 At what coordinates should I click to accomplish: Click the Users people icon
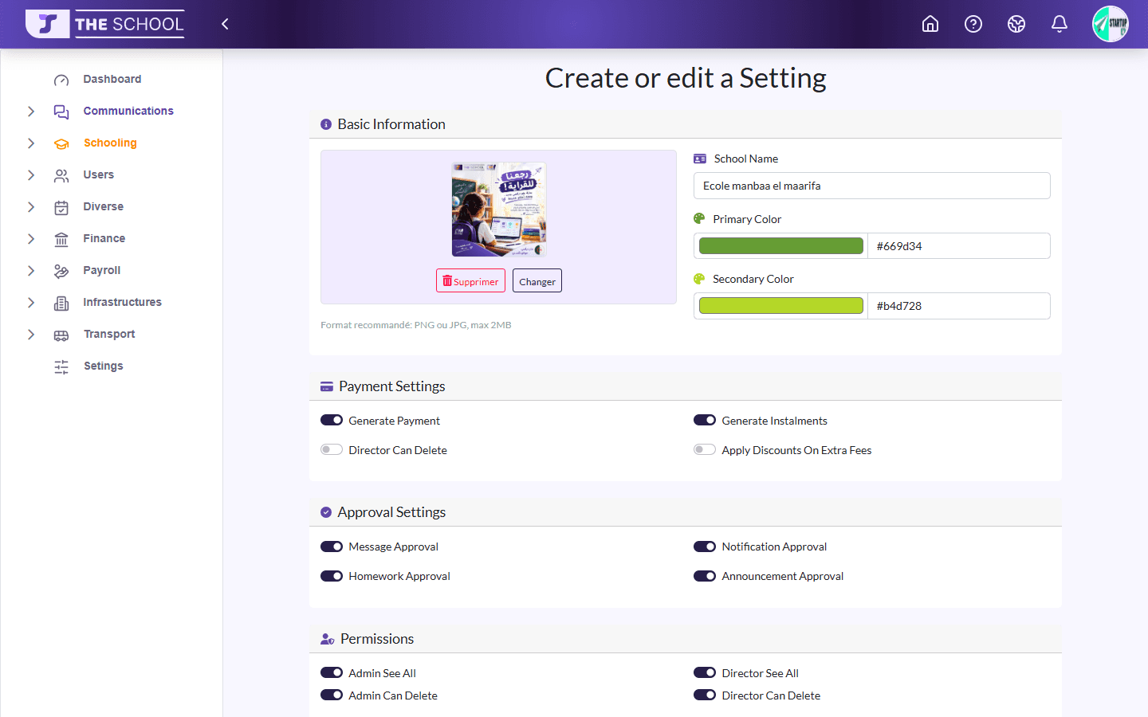coord(61,175)
